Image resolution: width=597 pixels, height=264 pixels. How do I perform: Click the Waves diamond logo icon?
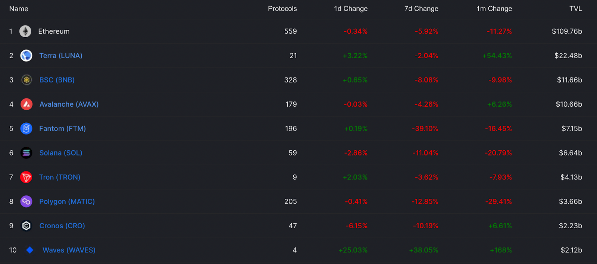click(x=30, y=250)
